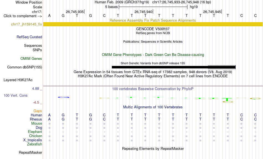Select the 'Human' alignment row label

point(36,115)
